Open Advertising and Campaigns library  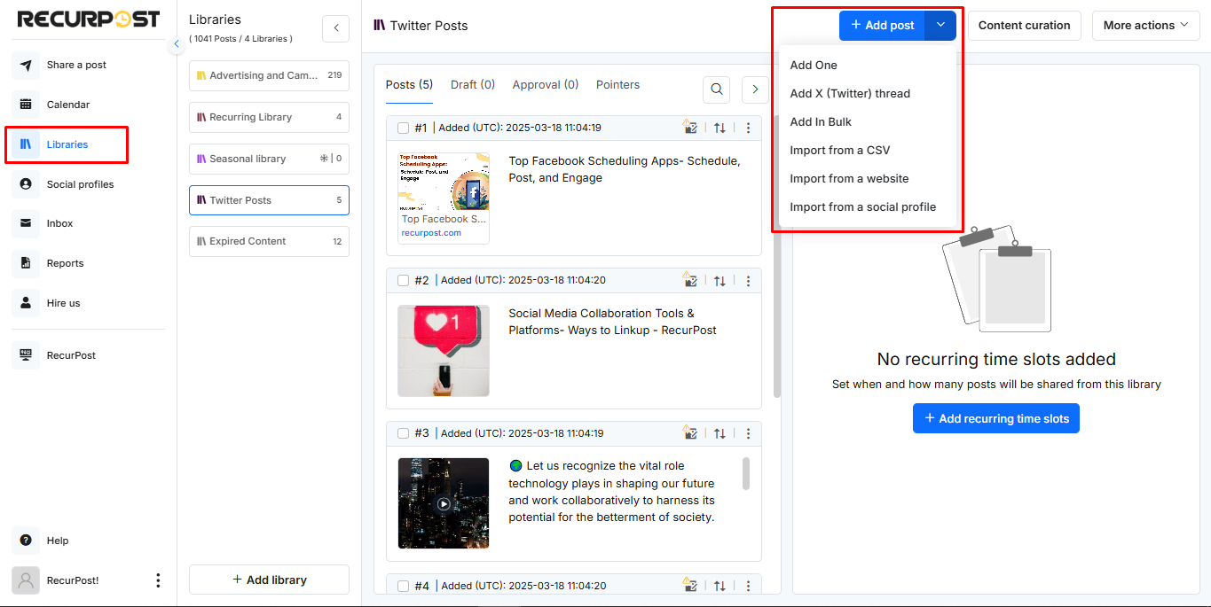(269, 75)
